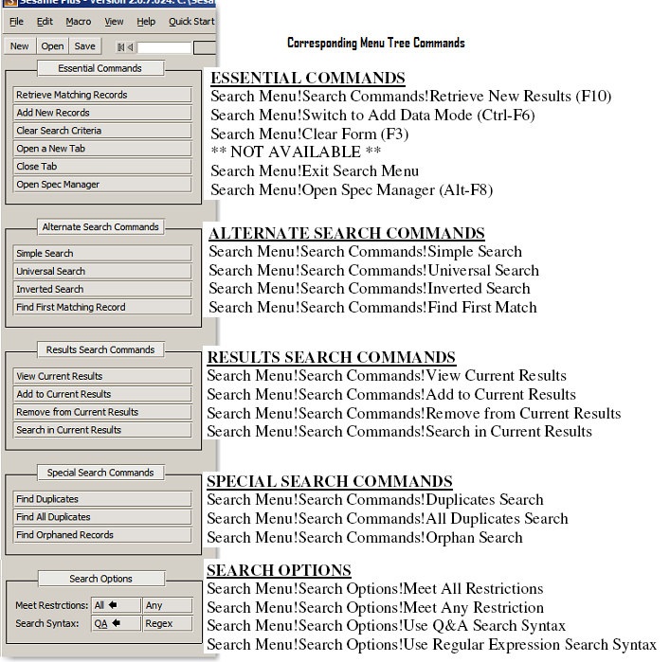Click the Save toolbar button
The width and height of the screenshot is (670, 662).
pyautogui.click(x=85, y=46)
